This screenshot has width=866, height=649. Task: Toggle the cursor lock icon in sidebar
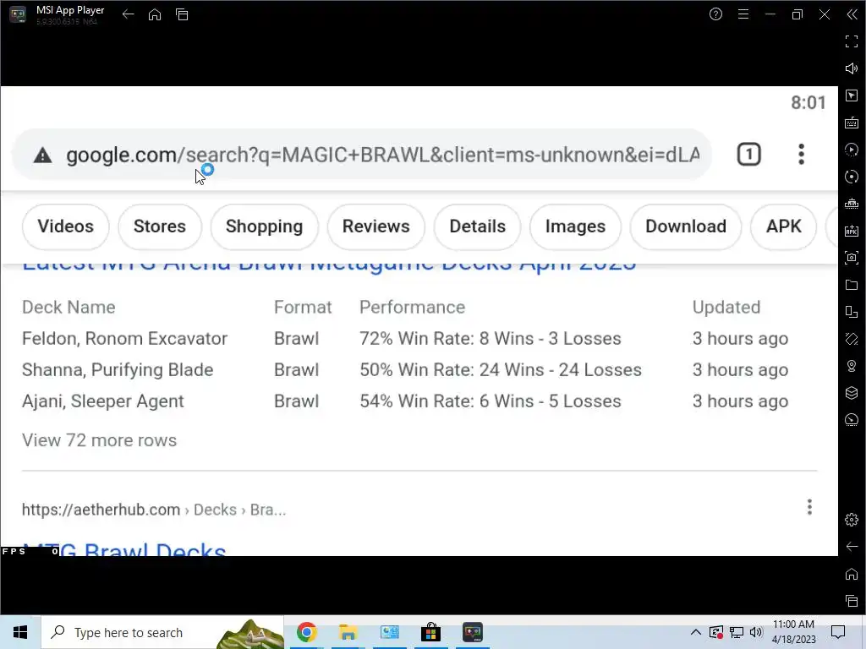(852, 95)
